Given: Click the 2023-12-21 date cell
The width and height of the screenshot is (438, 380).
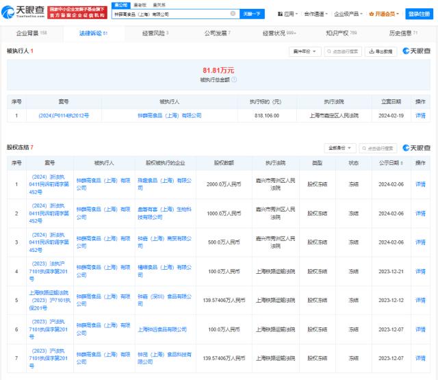Looking at the screenshot, I should [x=391, y=271].
